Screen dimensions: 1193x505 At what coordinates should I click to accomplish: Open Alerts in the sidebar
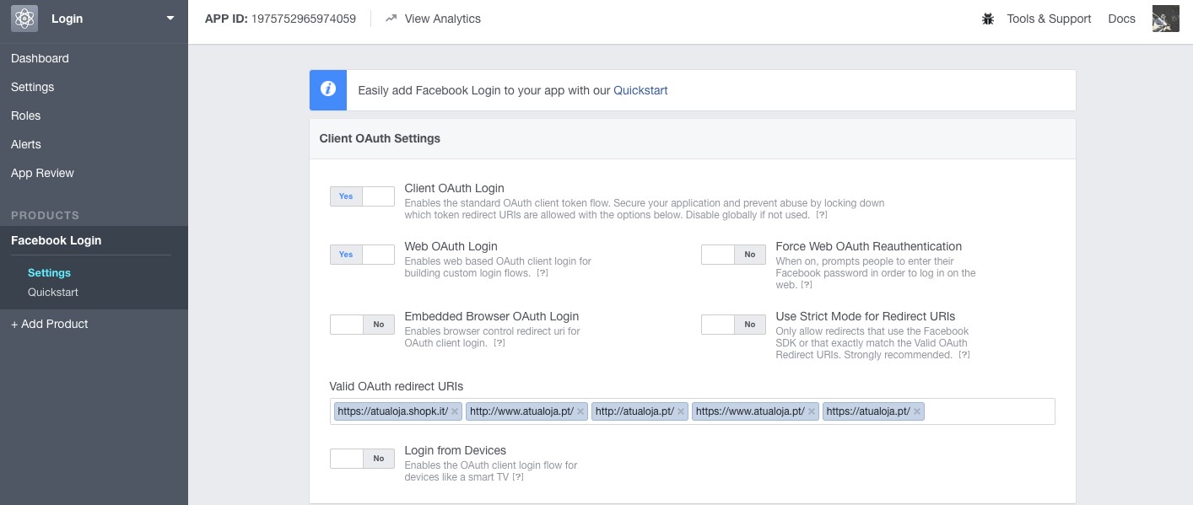click(25, 144)
